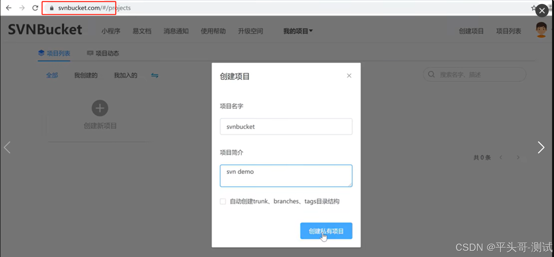The image size is (554, 257).
Task: Click the browser back arrow
Action: (x=9, y=8)
